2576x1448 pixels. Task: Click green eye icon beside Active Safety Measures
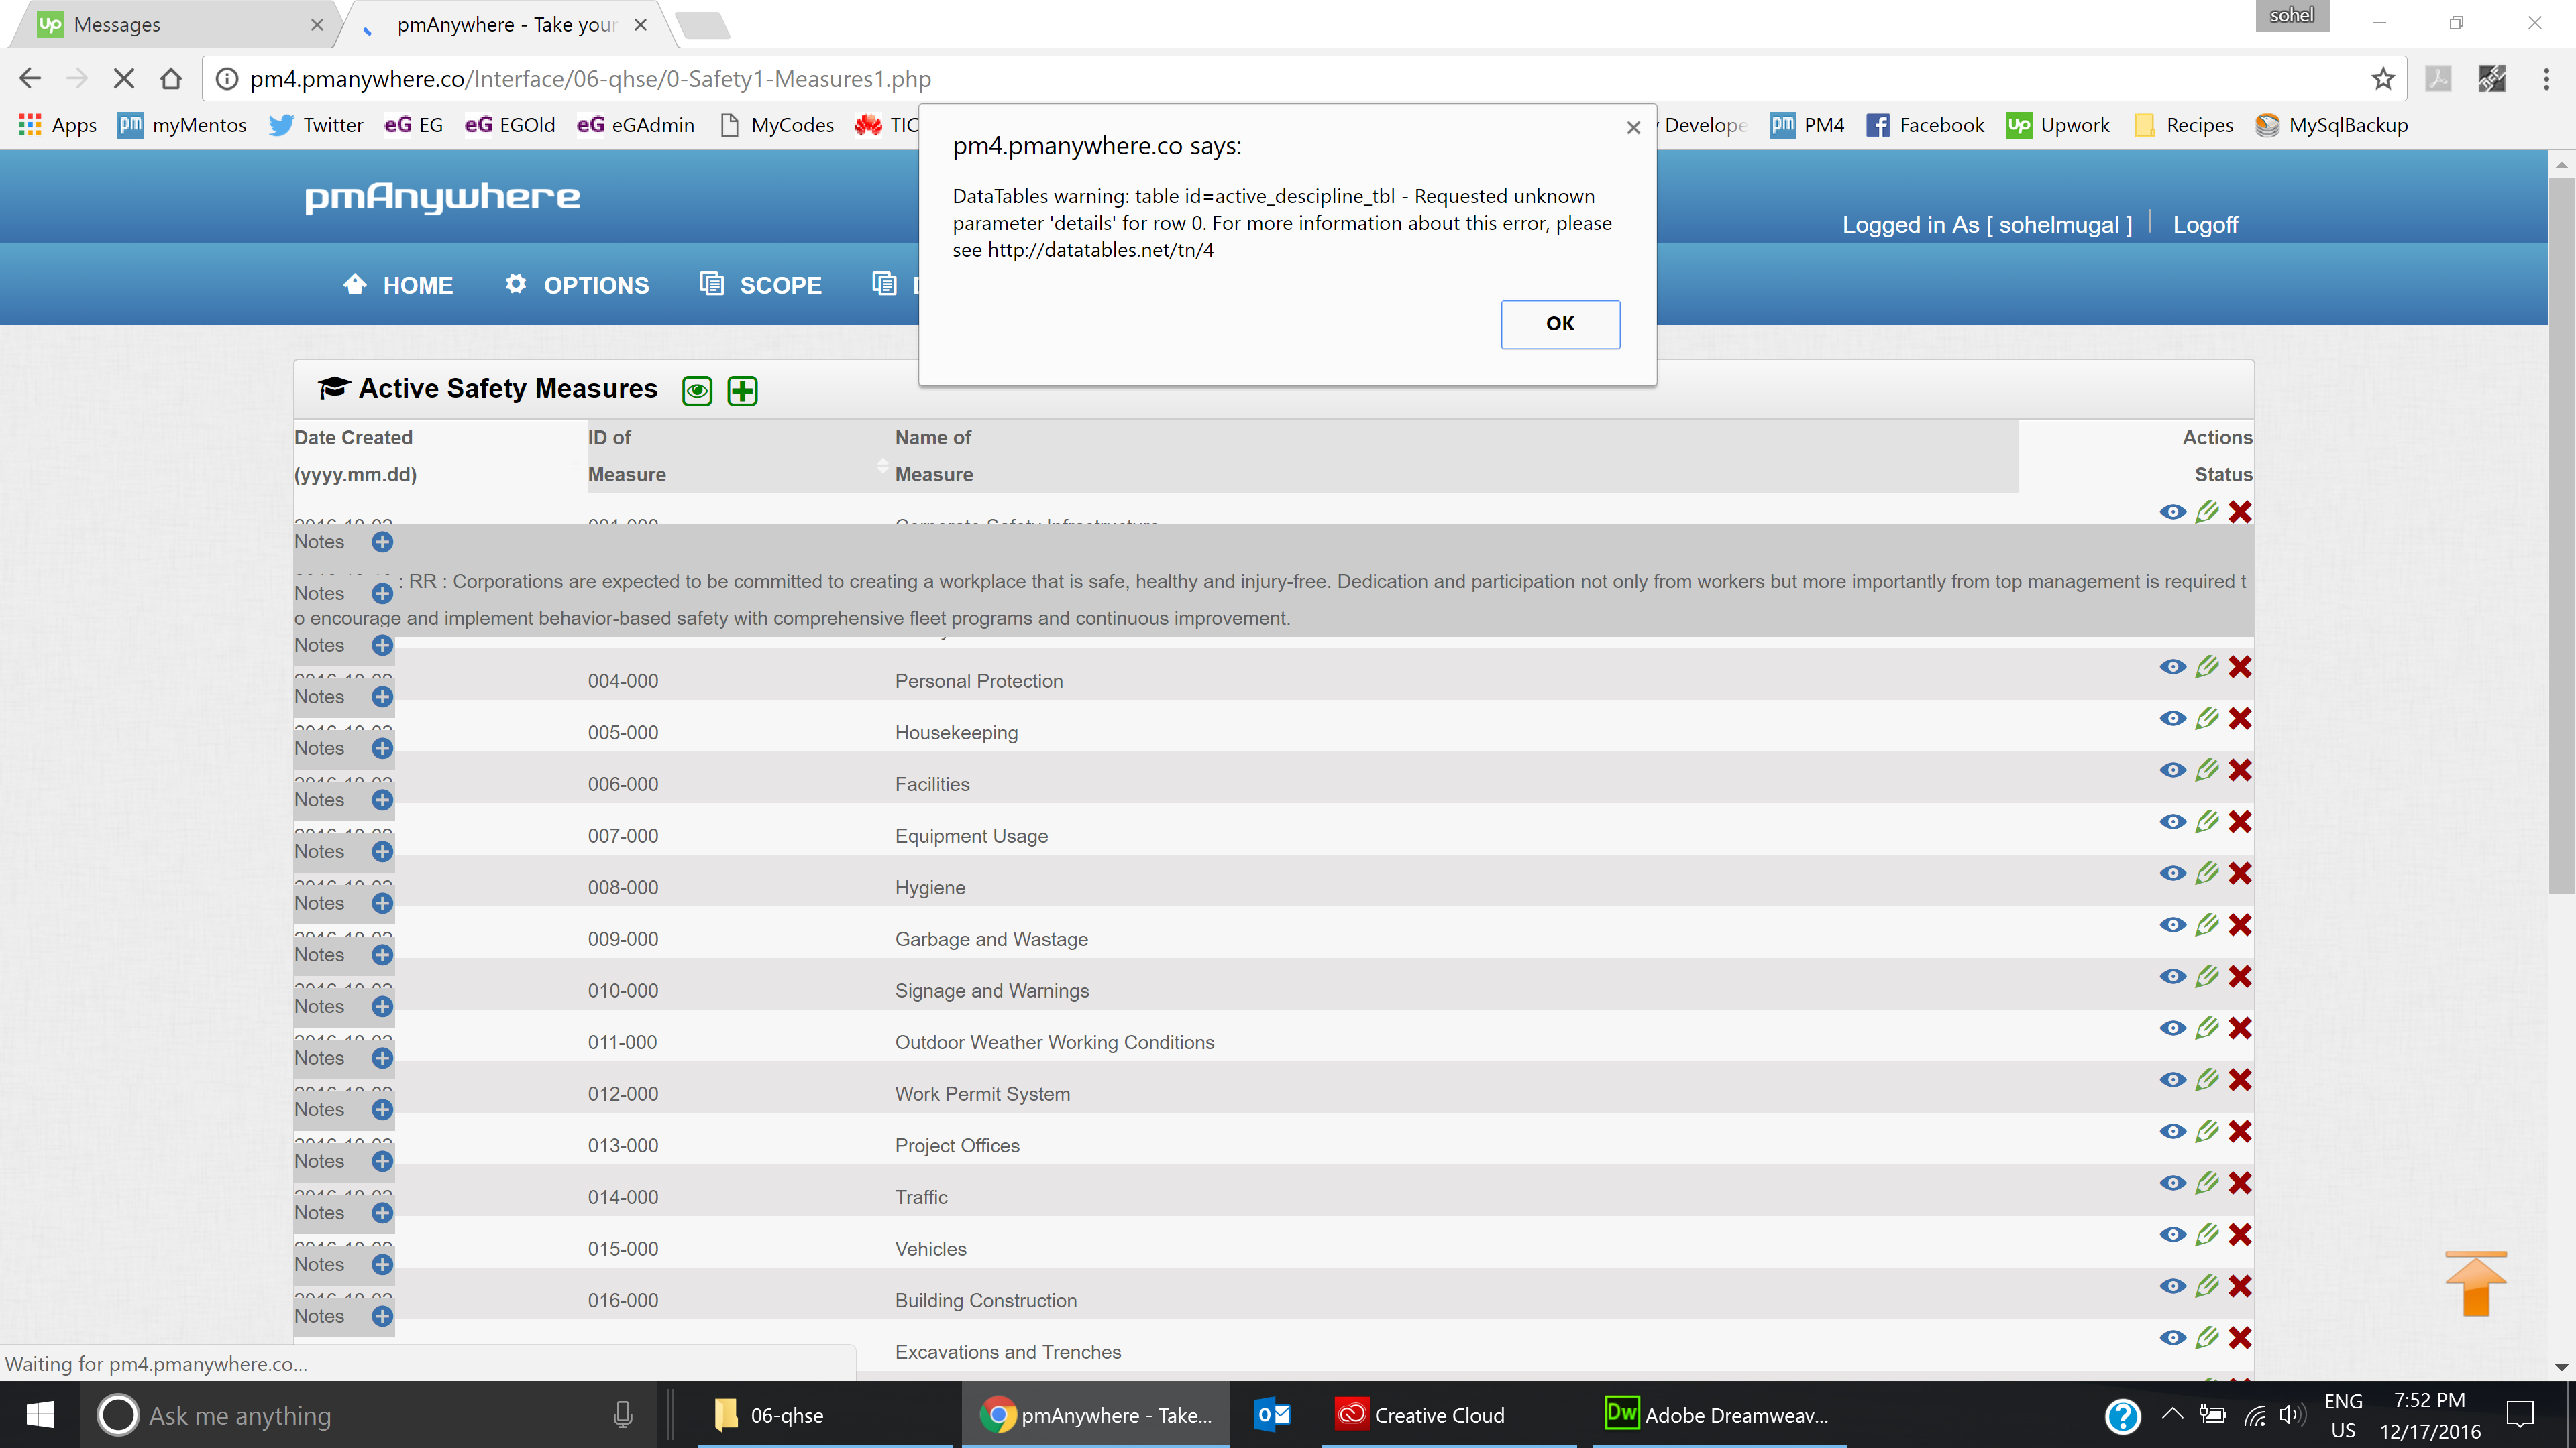pos(697,391)
